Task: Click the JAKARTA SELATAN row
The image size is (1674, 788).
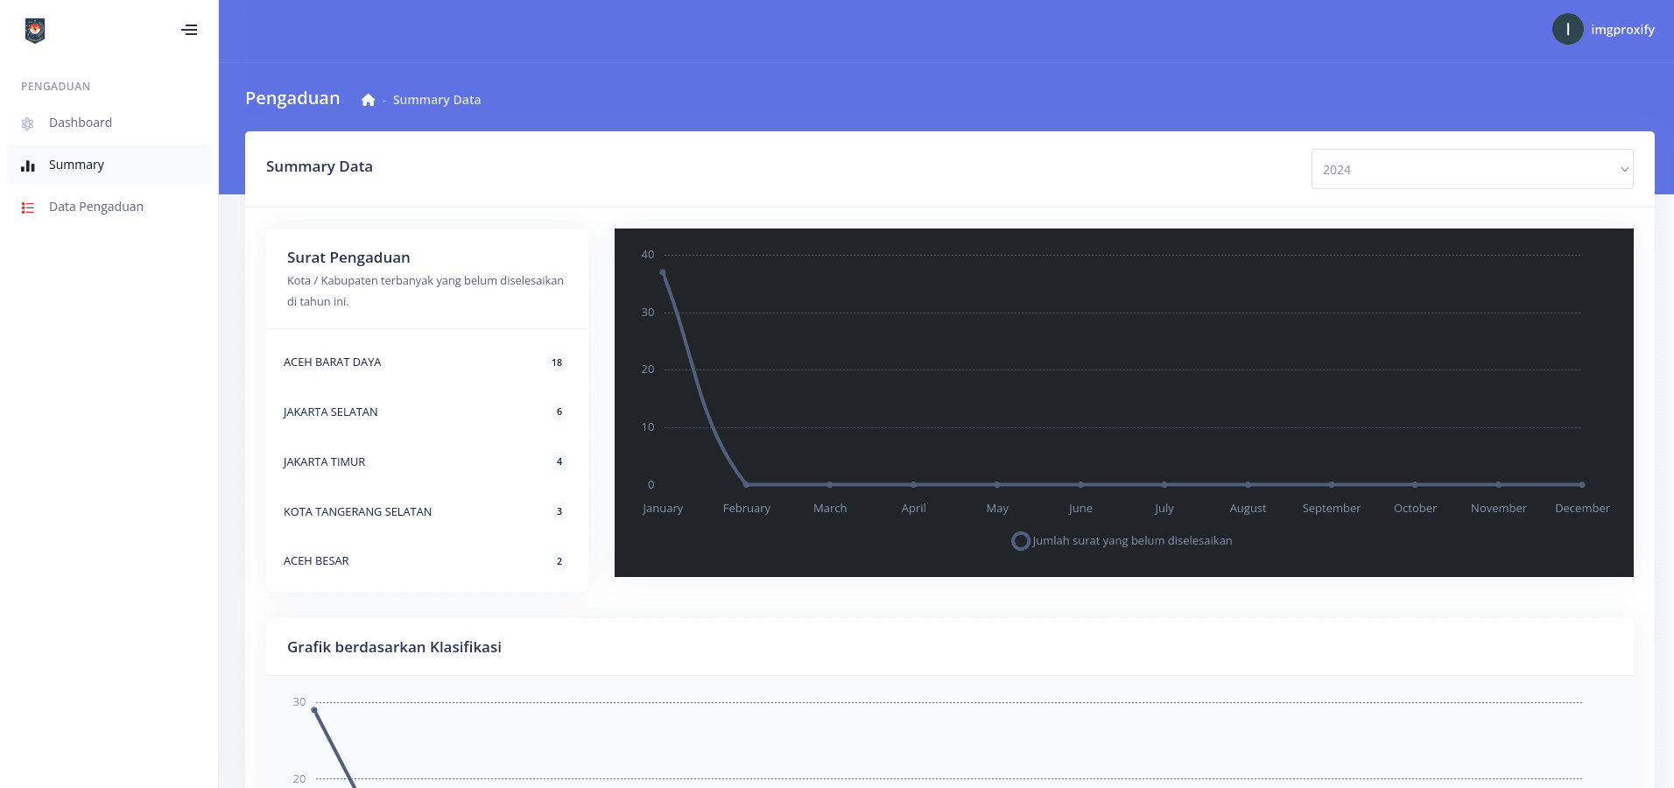Action: tap(426, 412)
